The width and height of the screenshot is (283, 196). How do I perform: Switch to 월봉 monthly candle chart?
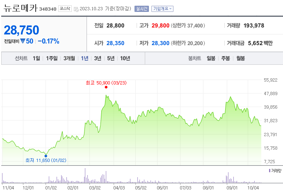(241, 58)
